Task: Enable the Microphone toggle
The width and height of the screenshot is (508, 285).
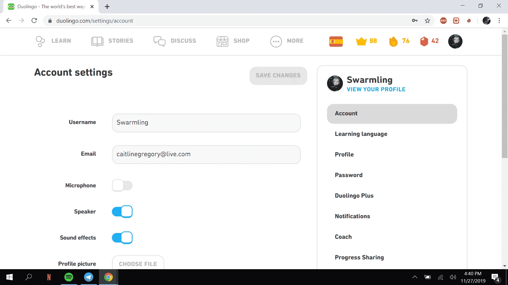Action: (122, 186)
